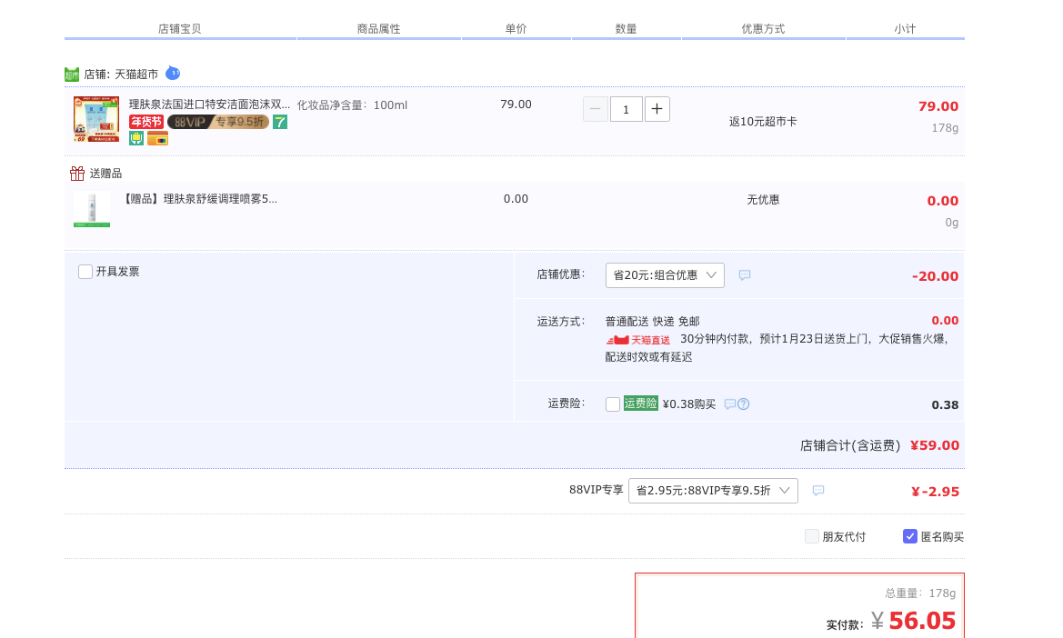This screenshot has height=638, width=1063.
Task: Click the 小计 column header
Action: pyautogui.click(x=905, y=28)
